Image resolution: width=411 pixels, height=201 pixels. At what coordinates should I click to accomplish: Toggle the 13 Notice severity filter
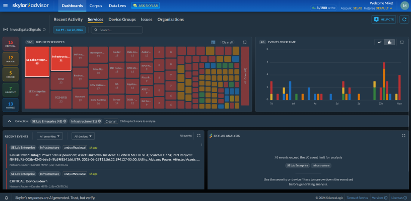tap(11, 105)
